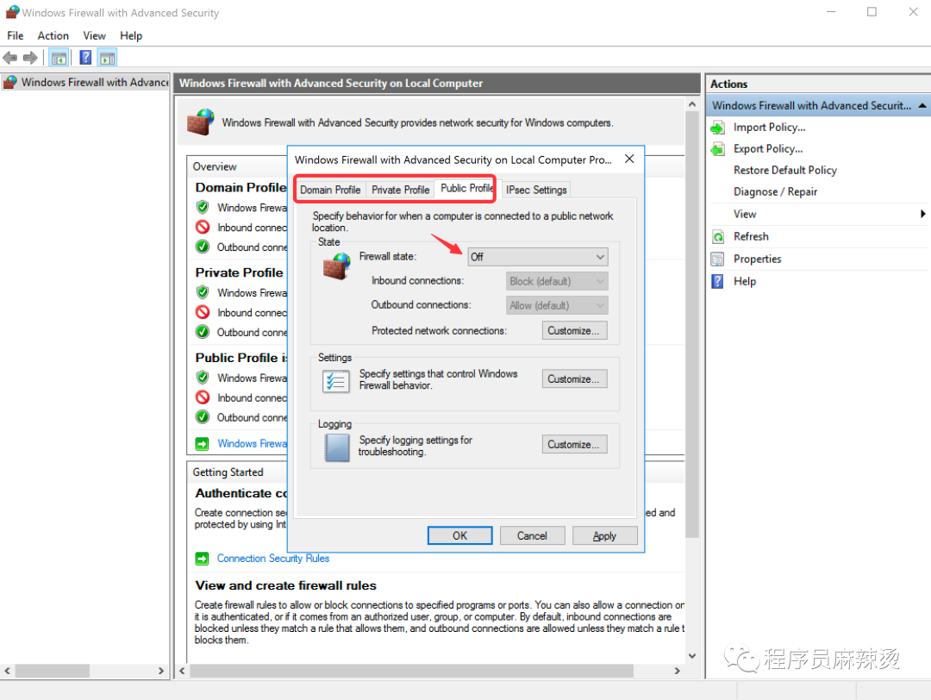Click the Properties icon in Actions pane
Image resolution: width=931 pixels, height=700 pixels.
point(718,259)
